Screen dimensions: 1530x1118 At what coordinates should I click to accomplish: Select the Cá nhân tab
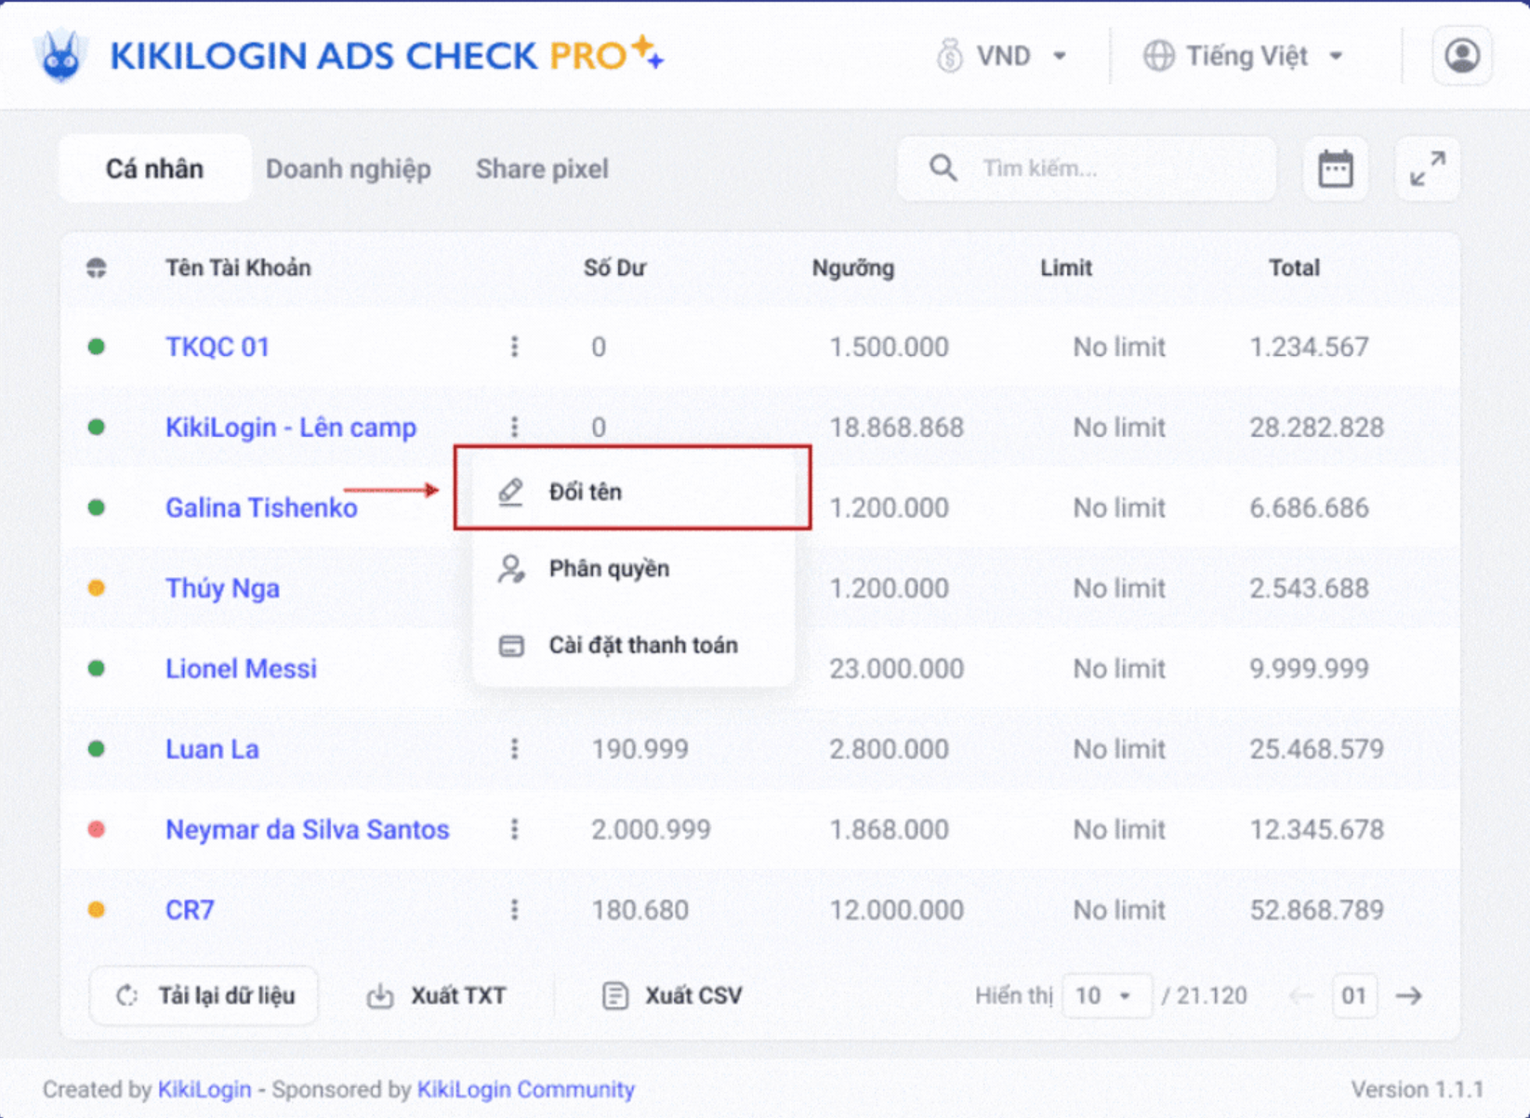[154, 169]
